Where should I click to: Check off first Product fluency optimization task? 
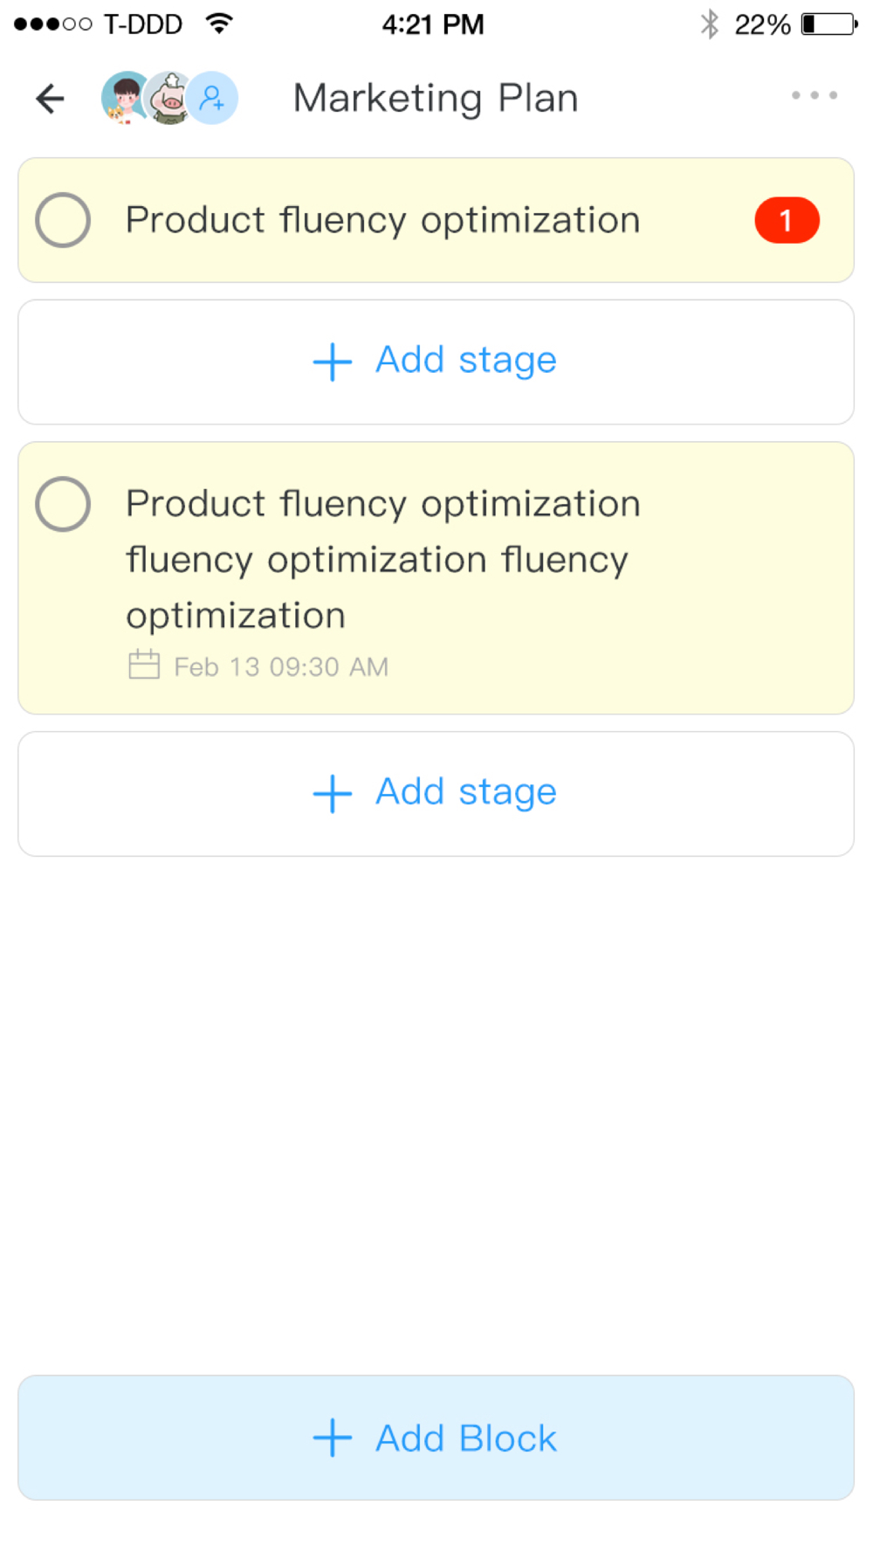(x=63, y=220)
